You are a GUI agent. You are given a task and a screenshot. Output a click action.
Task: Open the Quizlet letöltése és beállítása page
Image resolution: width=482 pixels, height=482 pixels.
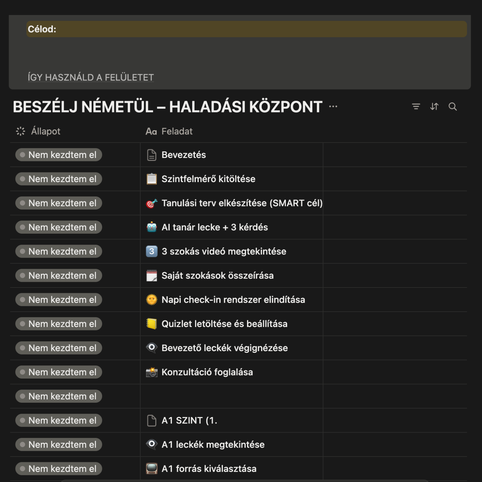tap(224, 324)
